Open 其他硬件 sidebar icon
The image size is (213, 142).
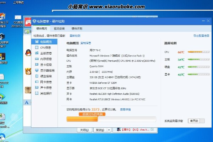[x=37, y=93]
